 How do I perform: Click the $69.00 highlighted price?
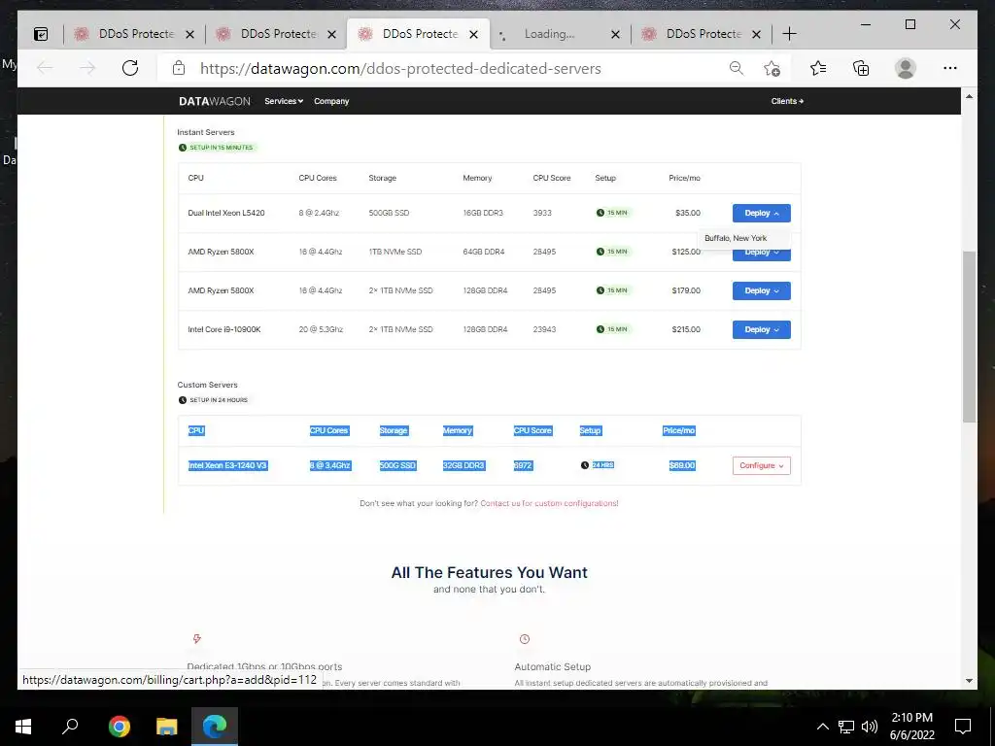point(682,465)
